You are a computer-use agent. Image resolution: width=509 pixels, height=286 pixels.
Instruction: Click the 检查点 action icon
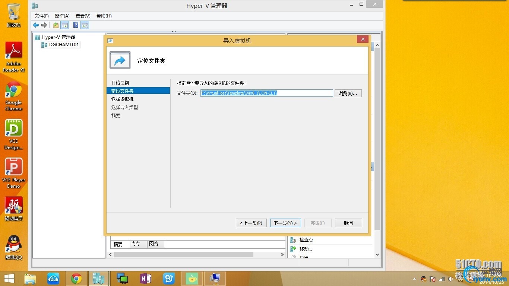(293, 240)
